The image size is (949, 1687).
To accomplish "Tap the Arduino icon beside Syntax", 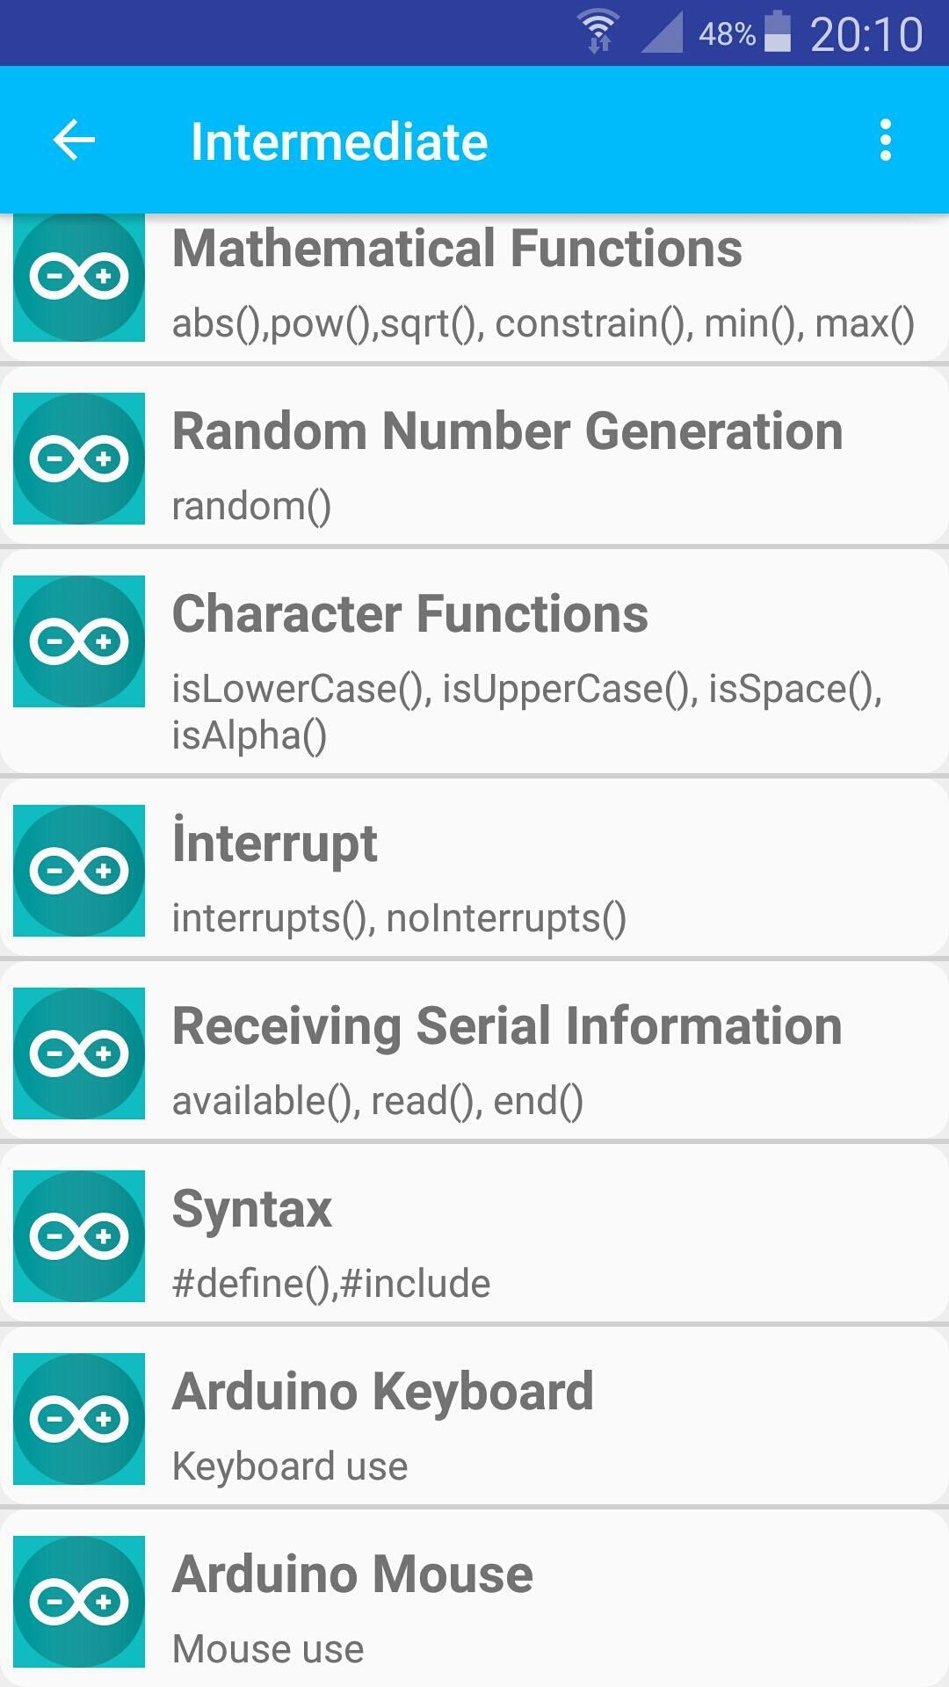I will [x=79, y=1236].
